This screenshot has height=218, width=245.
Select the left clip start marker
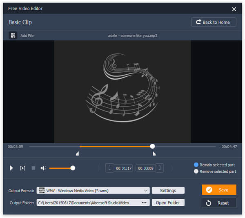pos(77,153)
